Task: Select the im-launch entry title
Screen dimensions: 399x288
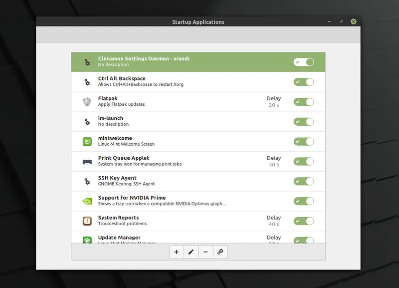Action: tap(110, 118)
